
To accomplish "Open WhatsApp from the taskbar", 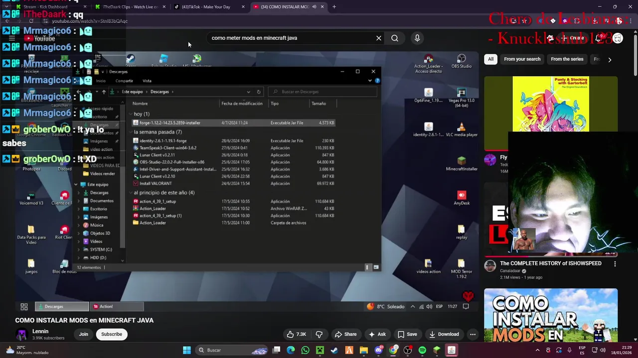I will pos(306,350).
